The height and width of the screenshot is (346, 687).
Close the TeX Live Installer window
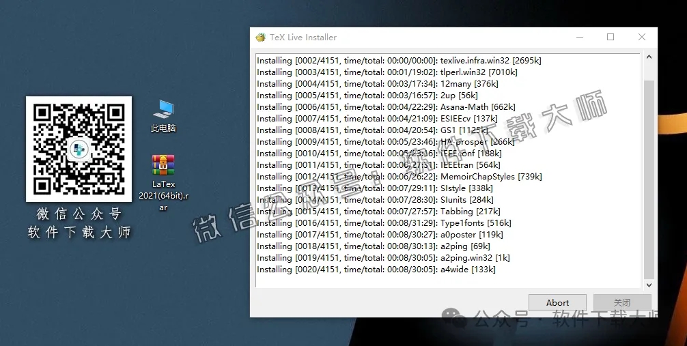coord(642,38)
